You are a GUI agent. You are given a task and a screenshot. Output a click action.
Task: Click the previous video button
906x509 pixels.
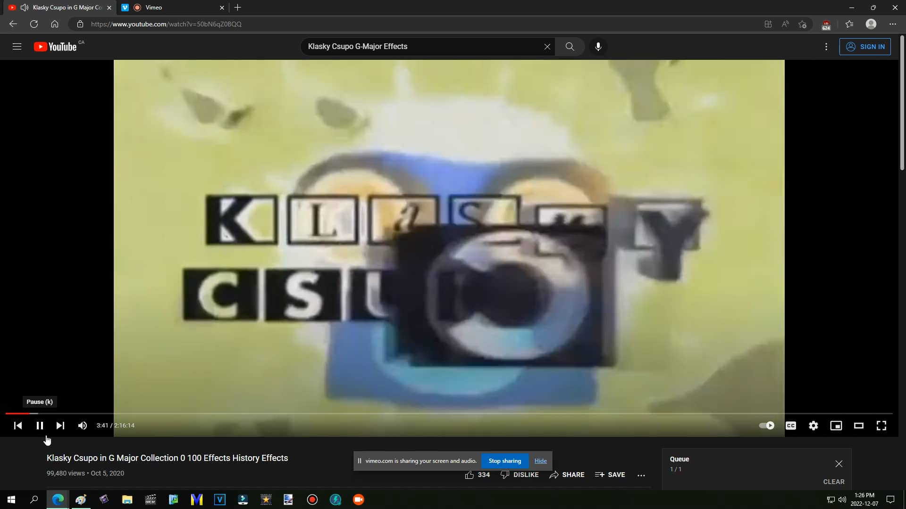click(17, 425)
